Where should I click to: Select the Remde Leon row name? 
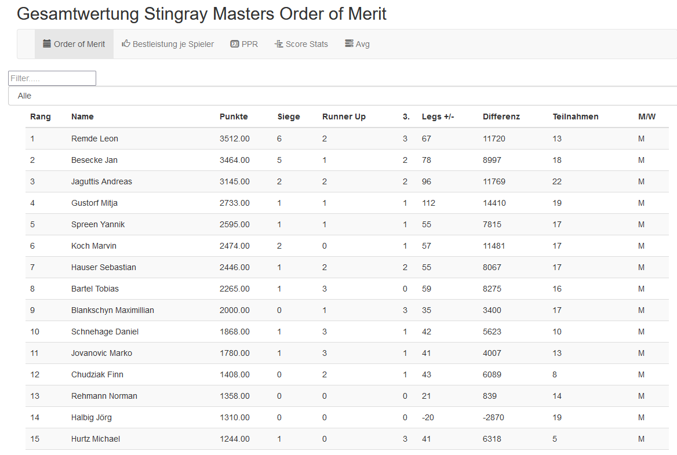[x=94, y=139]
